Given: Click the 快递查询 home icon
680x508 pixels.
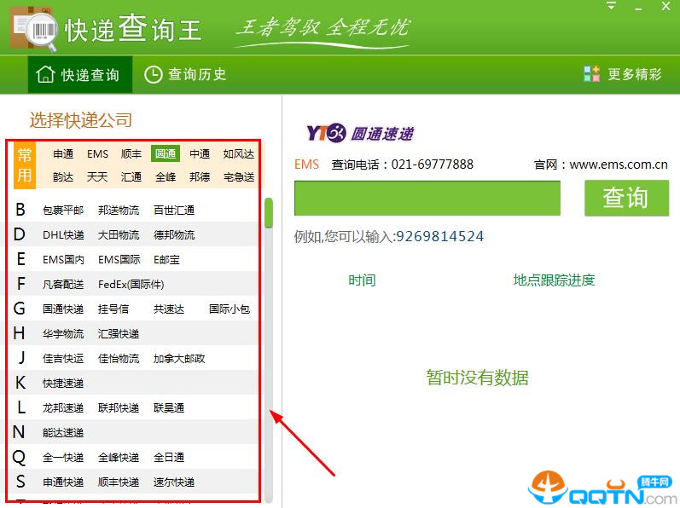Looking at the screenshot, I should coord(45,75).
